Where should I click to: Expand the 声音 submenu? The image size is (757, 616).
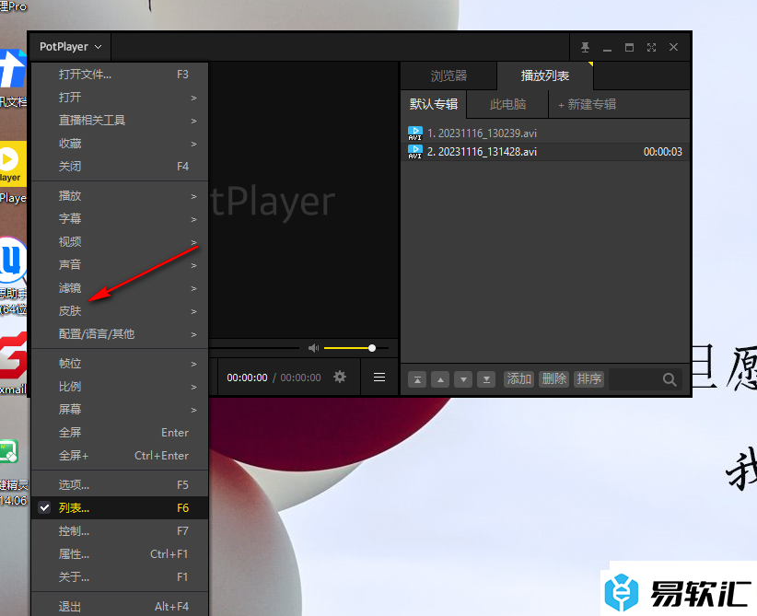coord(120,265)
